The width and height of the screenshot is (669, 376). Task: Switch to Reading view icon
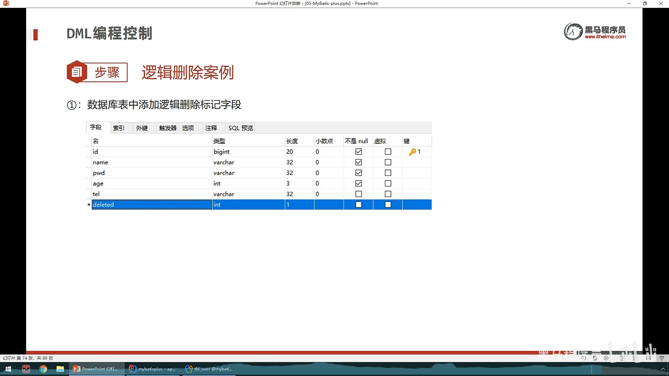648,358
